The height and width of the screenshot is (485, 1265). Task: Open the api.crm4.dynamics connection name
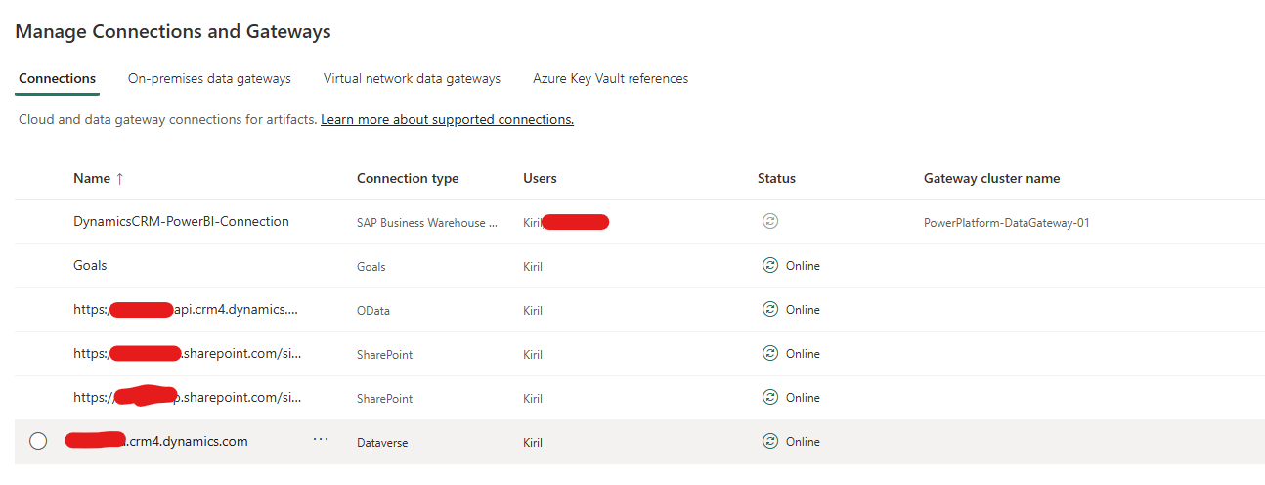tap(186, 310)
